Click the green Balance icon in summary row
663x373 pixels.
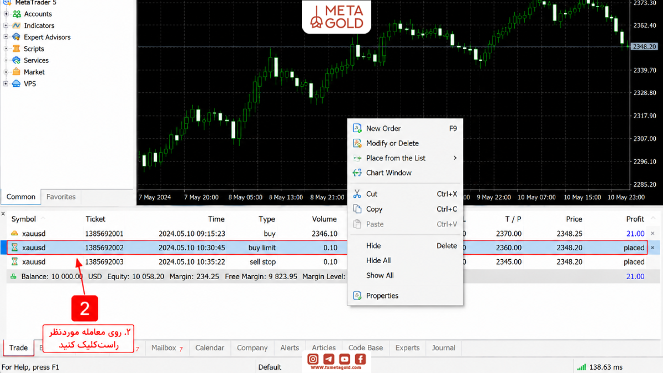(14, 276)
